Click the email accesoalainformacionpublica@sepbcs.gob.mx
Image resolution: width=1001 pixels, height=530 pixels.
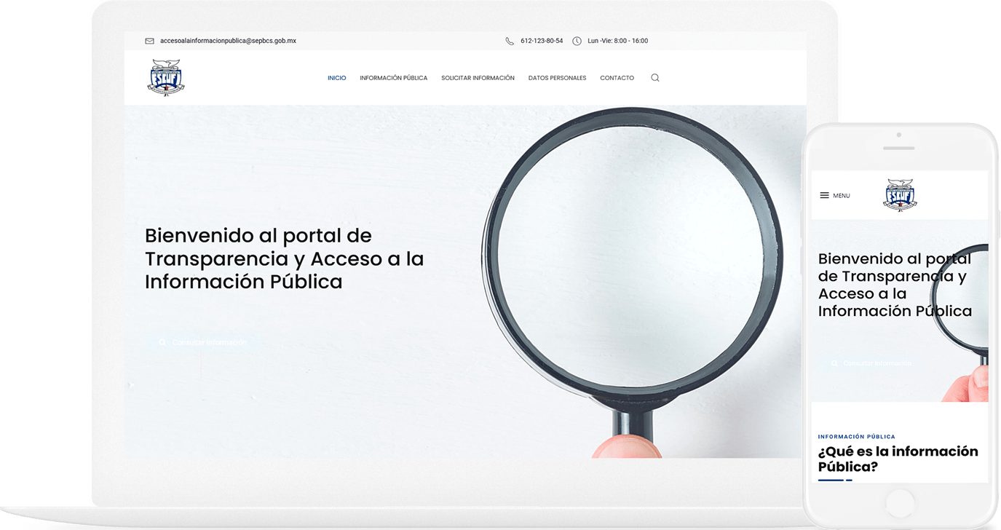click(229, 41)
